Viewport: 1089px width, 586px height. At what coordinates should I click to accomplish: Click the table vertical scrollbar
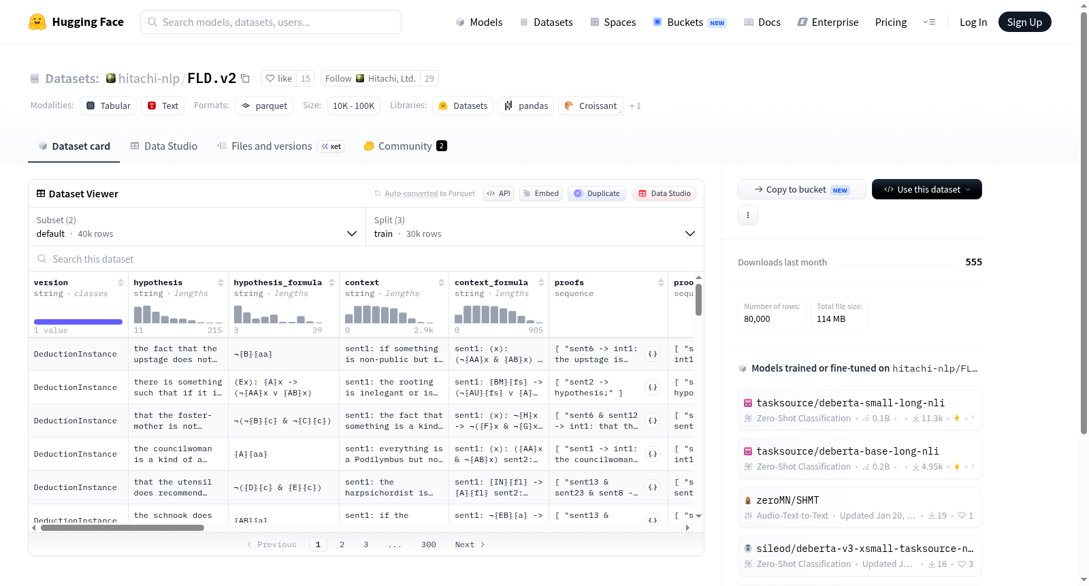point(698,299)
